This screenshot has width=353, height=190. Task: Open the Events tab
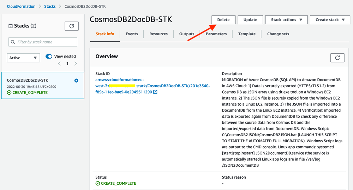[132, 34]
